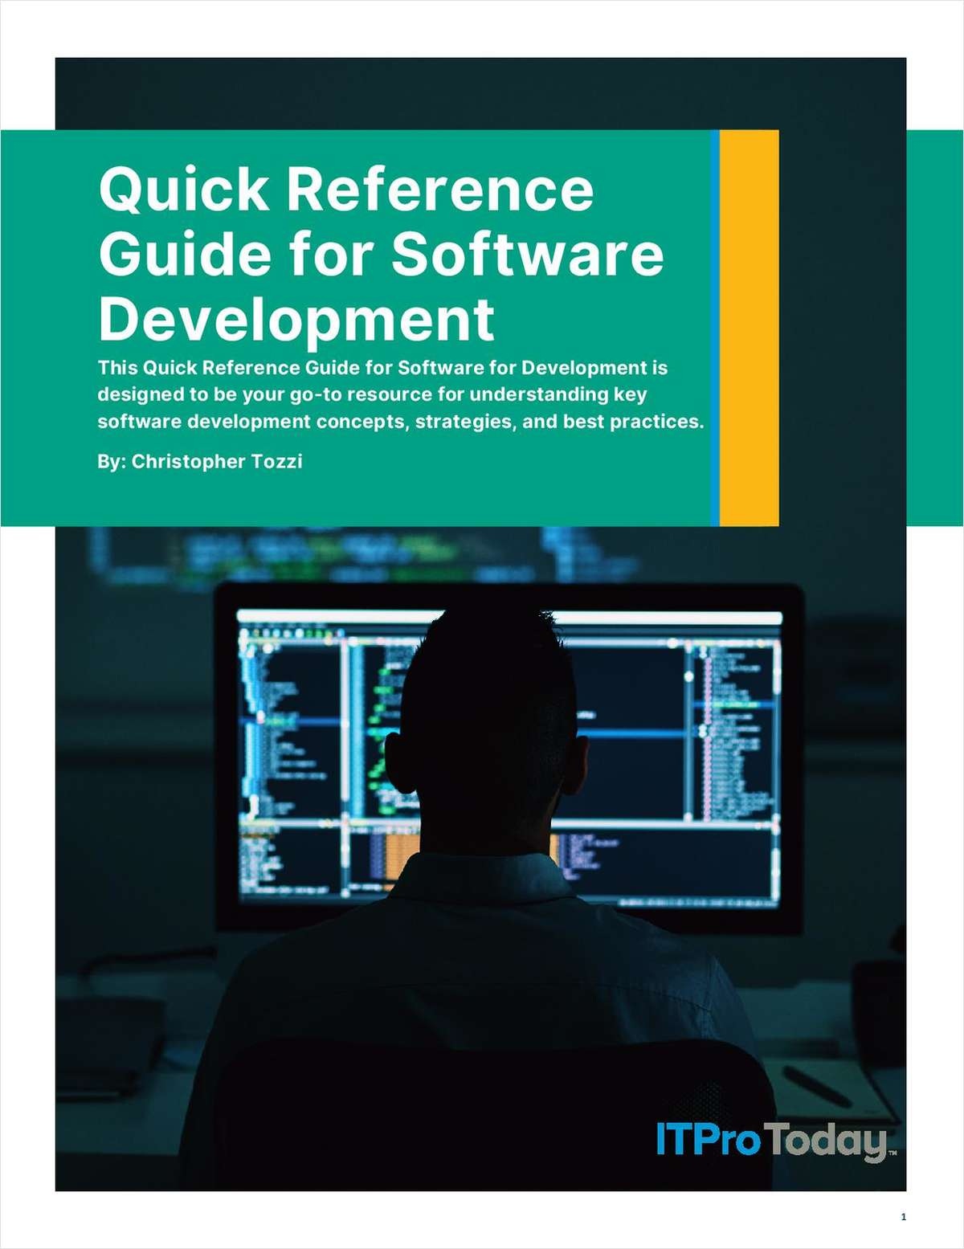Click the "Quick Reference" title line

tap(346, 190)
